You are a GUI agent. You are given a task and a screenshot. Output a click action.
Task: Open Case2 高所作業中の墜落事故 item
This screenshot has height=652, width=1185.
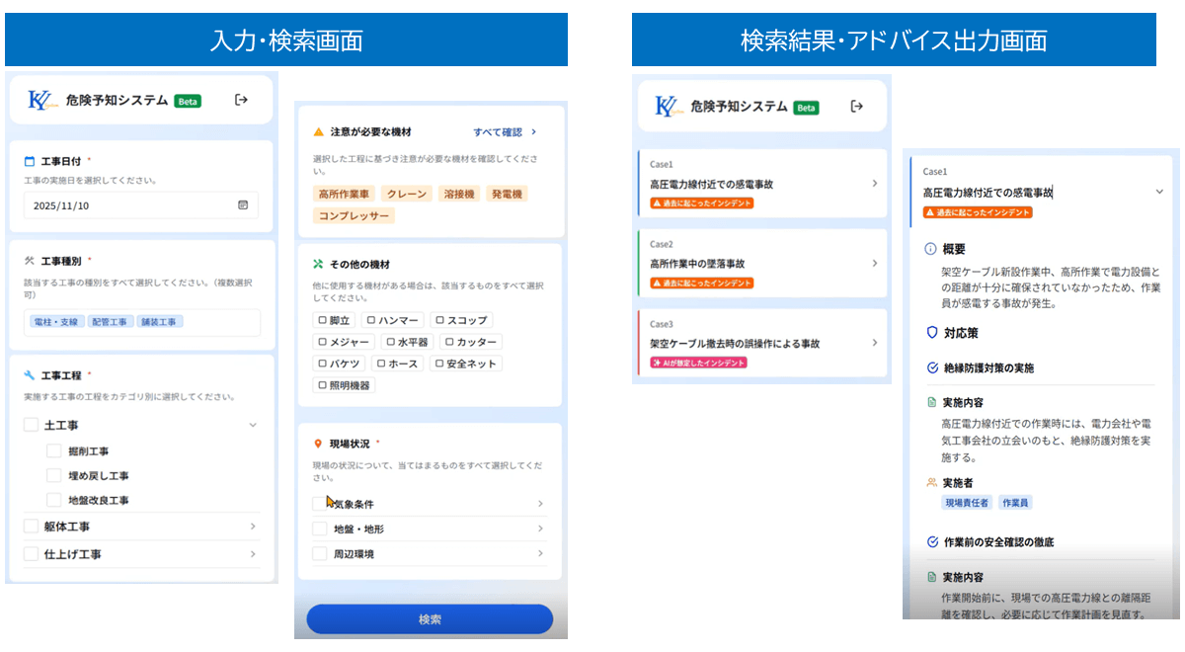click(x=760, y=264)
